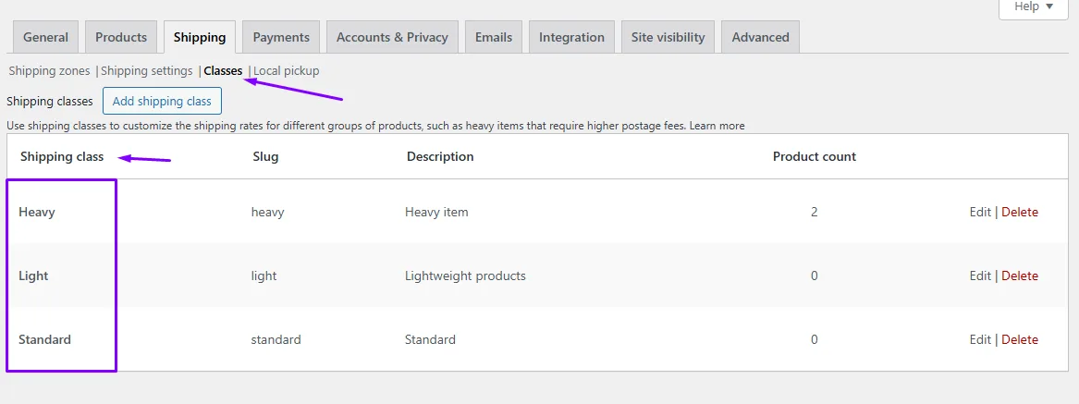Open the Payments tab
Screen dimensions: 1079x404
(281, 37)
